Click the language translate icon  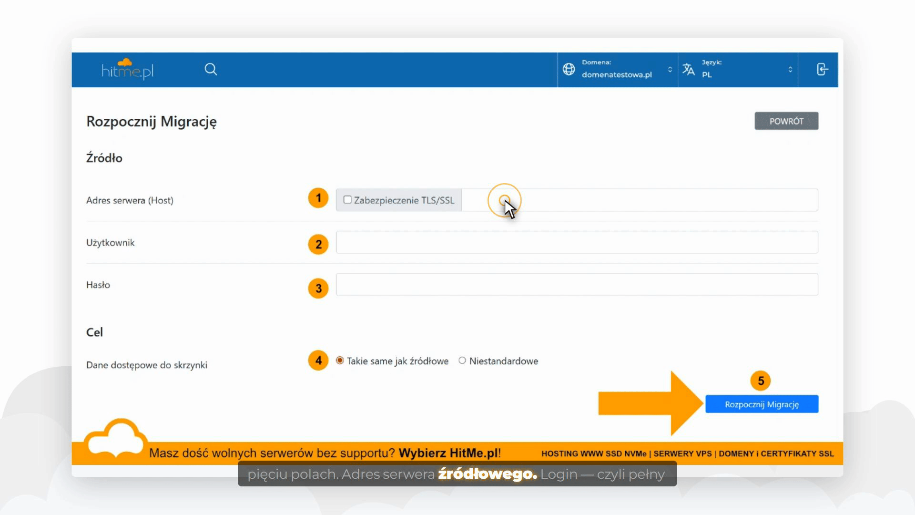coord(689,70)
